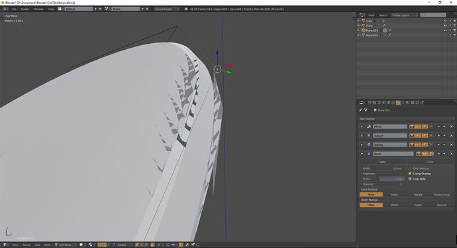Open the Help menu
Screen dimensions: 457x248
(51, 9)
